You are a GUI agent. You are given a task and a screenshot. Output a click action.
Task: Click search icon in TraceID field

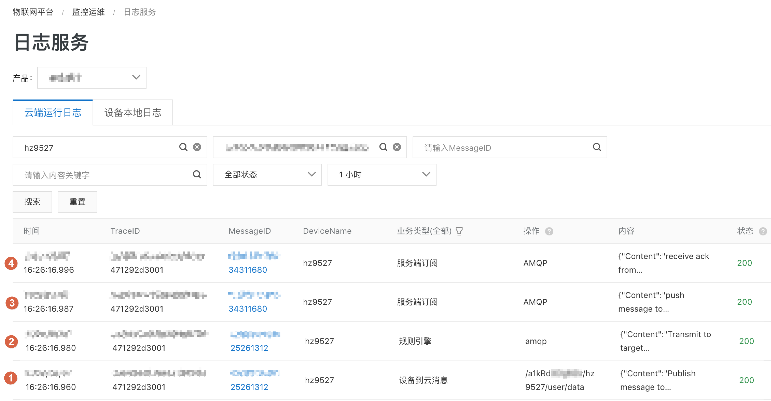point(384,147)
